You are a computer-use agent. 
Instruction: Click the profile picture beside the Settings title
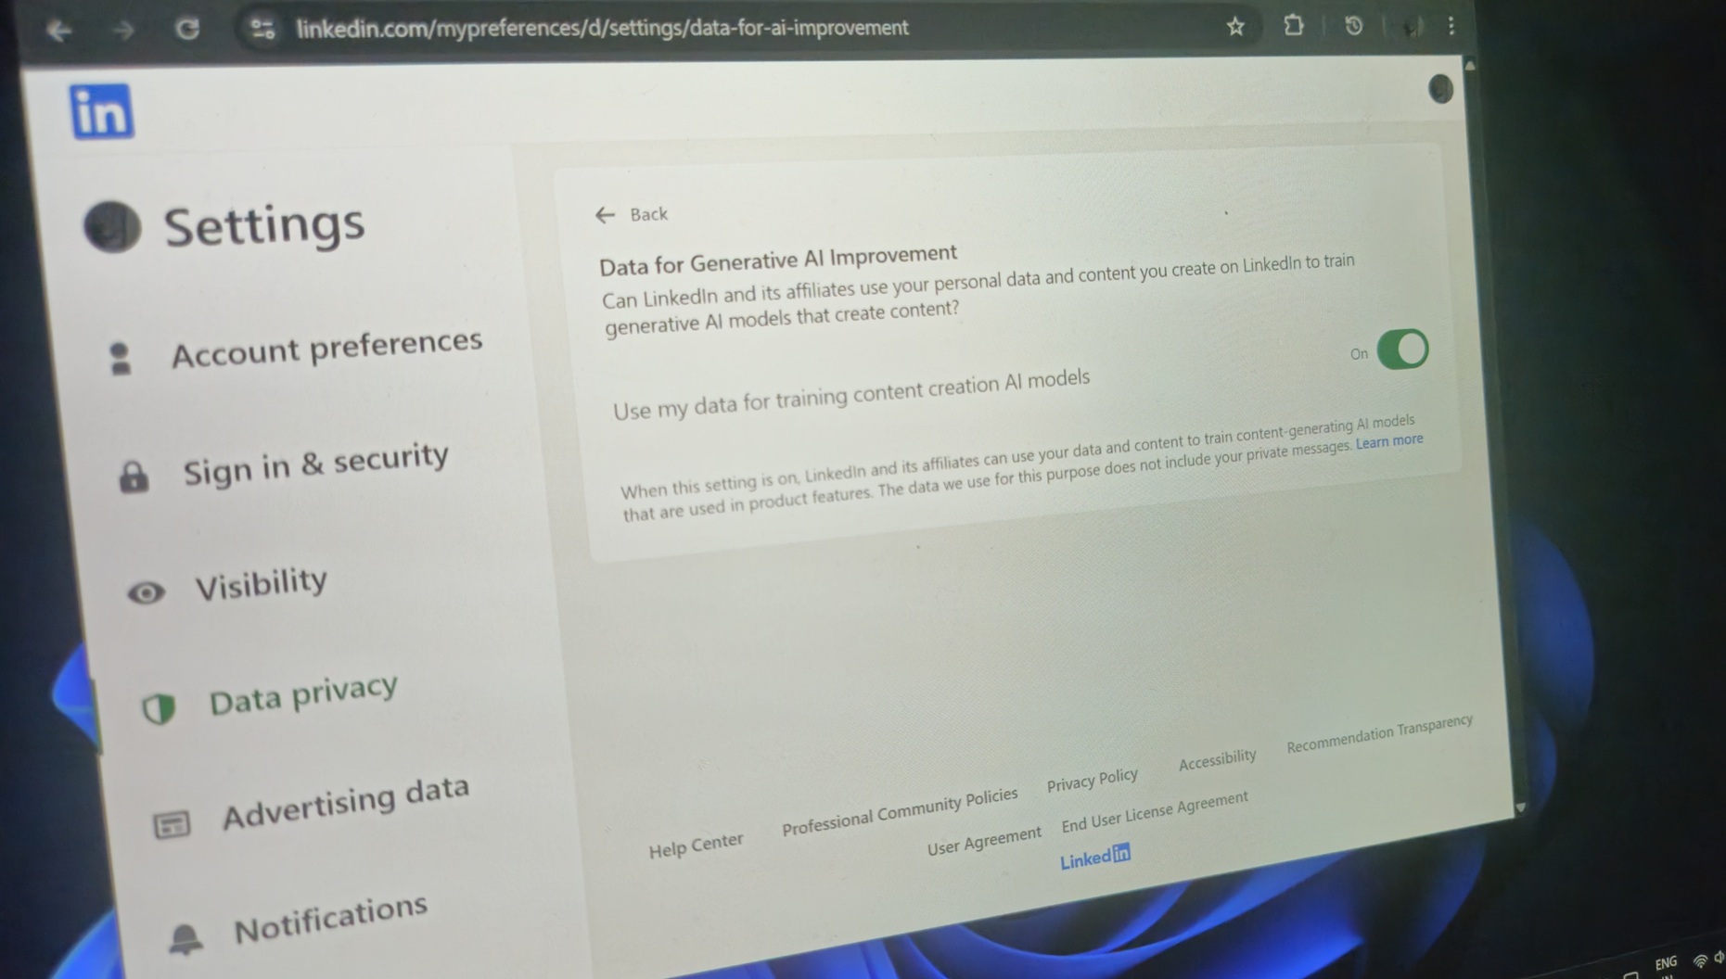[x=112, y=227]
